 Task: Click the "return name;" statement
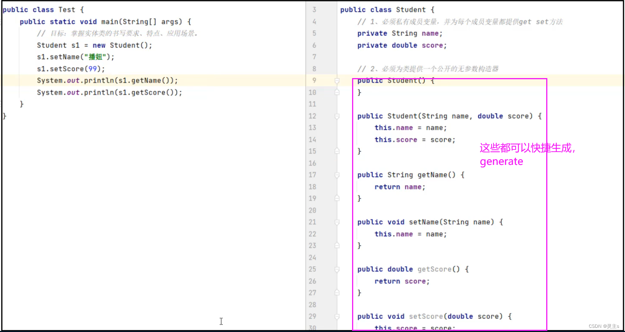(x=400, y=187)
